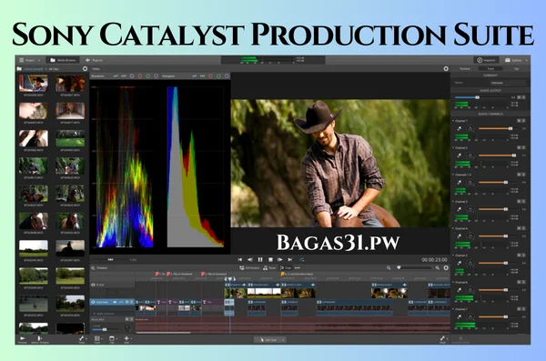Toggle loop playback icon
Screen dimensions: 546x361
(302, 260)
